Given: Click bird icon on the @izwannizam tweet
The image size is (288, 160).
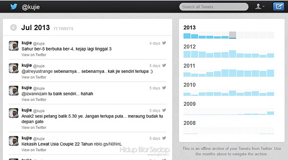Looking at the screenshot, I should click(164, 88).
